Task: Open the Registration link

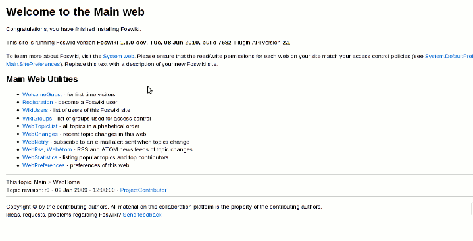Action: click(37, 102)
